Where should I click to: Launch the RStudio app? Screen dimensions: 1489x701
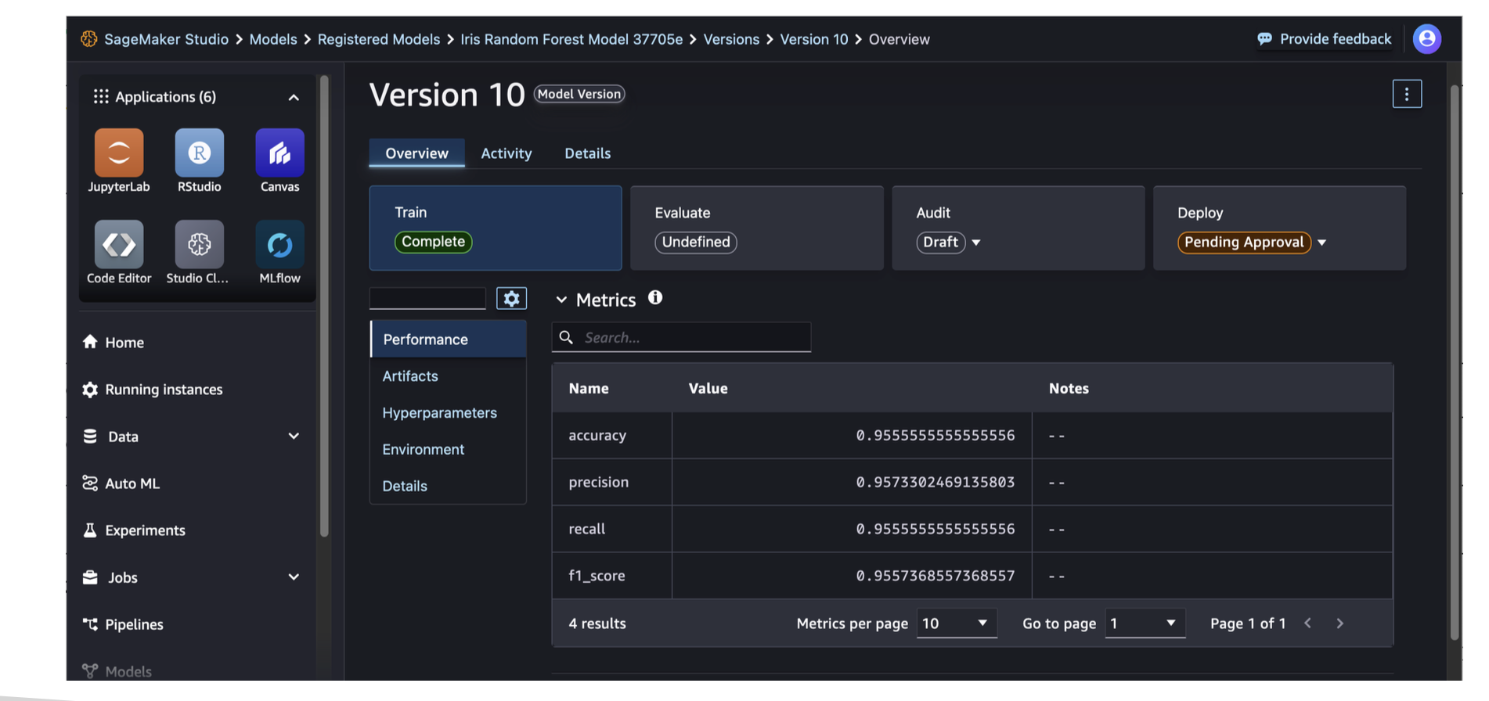(x=199, y=153)
